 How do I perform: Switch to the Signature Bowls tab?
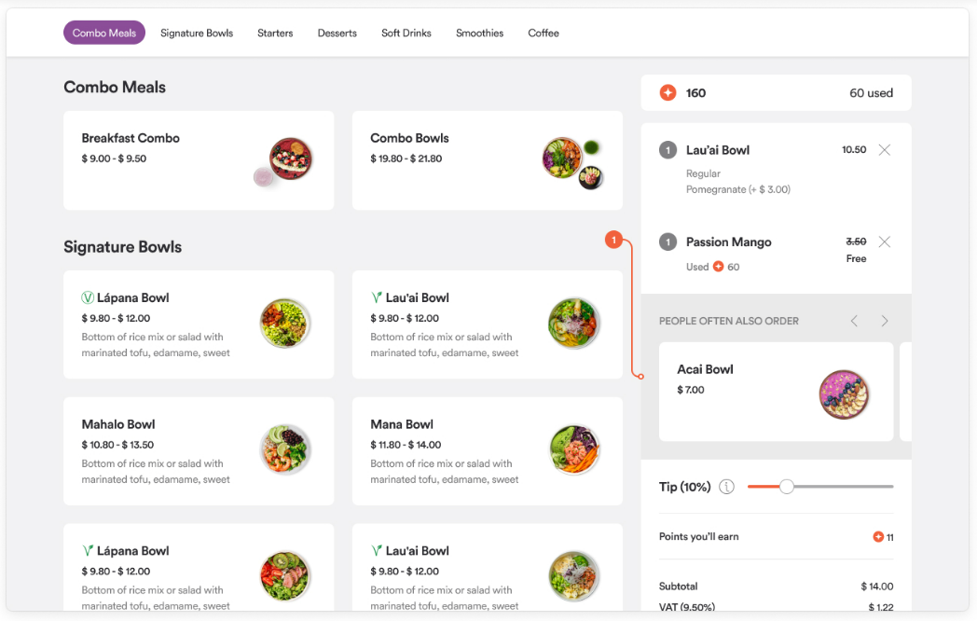pyautogui.click(x=197, y=33)
